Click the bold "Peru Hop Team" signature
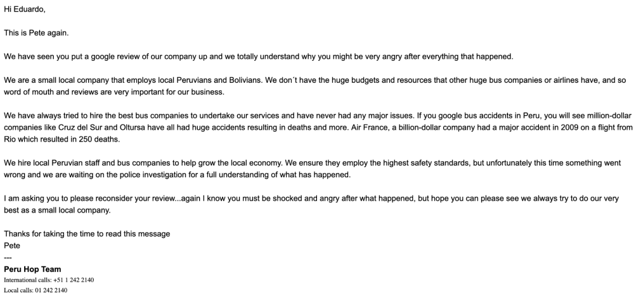Viewport: 634px width, 298px height. [x=32, y=269]
